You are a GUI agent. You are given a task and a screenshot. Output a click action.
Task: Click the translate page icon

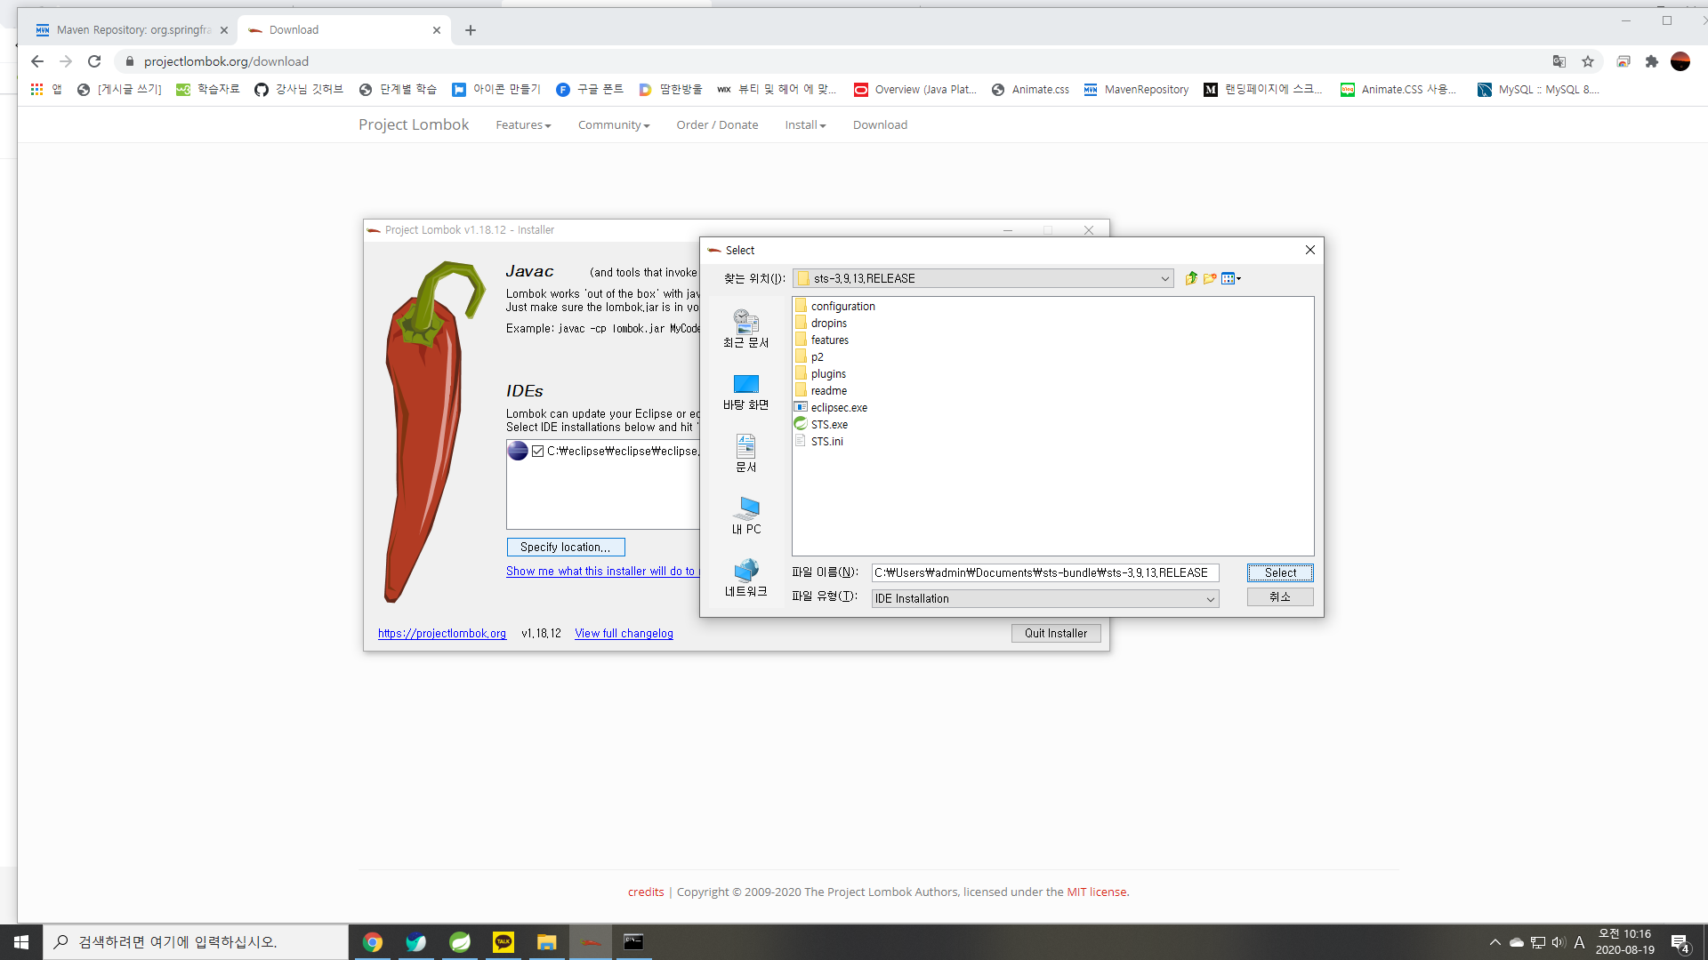click(1559, 61)
